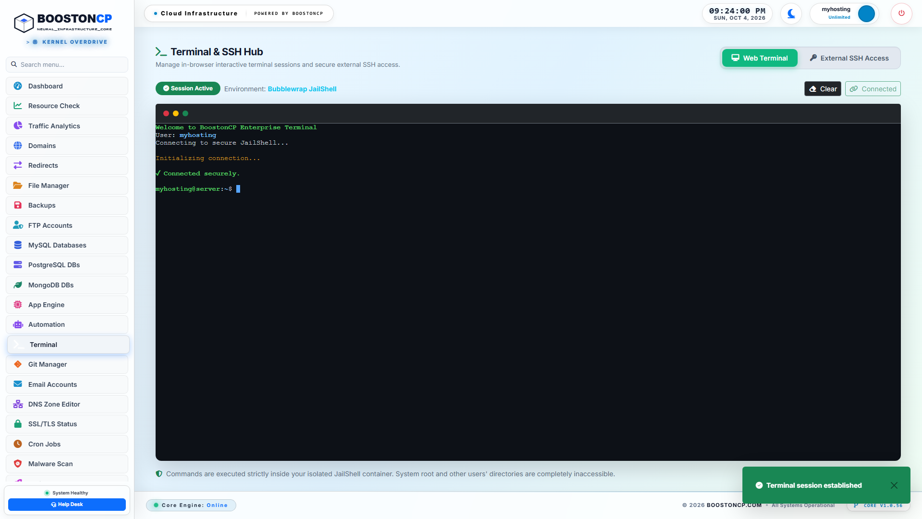
Task: Click the Traffic Analytics pie icon
Action: pyautogui.click(x=18, y=126)
